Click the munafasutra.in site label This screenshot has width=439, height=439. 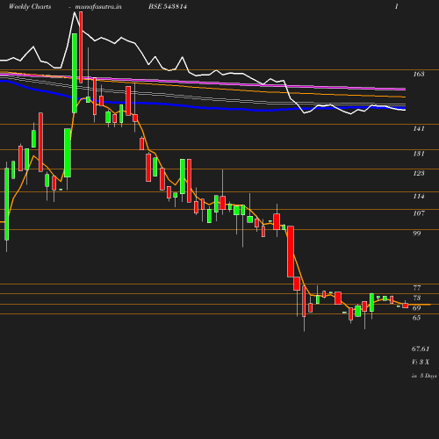[x=98, y=6]
